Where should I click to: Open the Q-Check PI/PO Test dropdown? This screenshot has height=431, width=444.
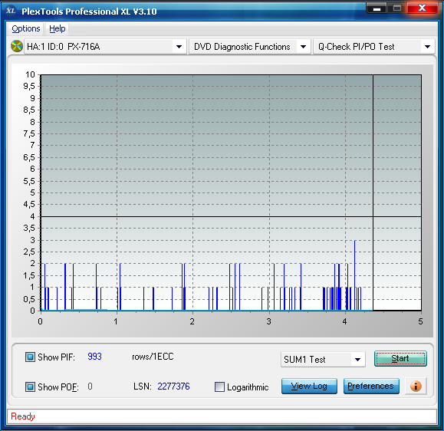click(x=374, y=47)
